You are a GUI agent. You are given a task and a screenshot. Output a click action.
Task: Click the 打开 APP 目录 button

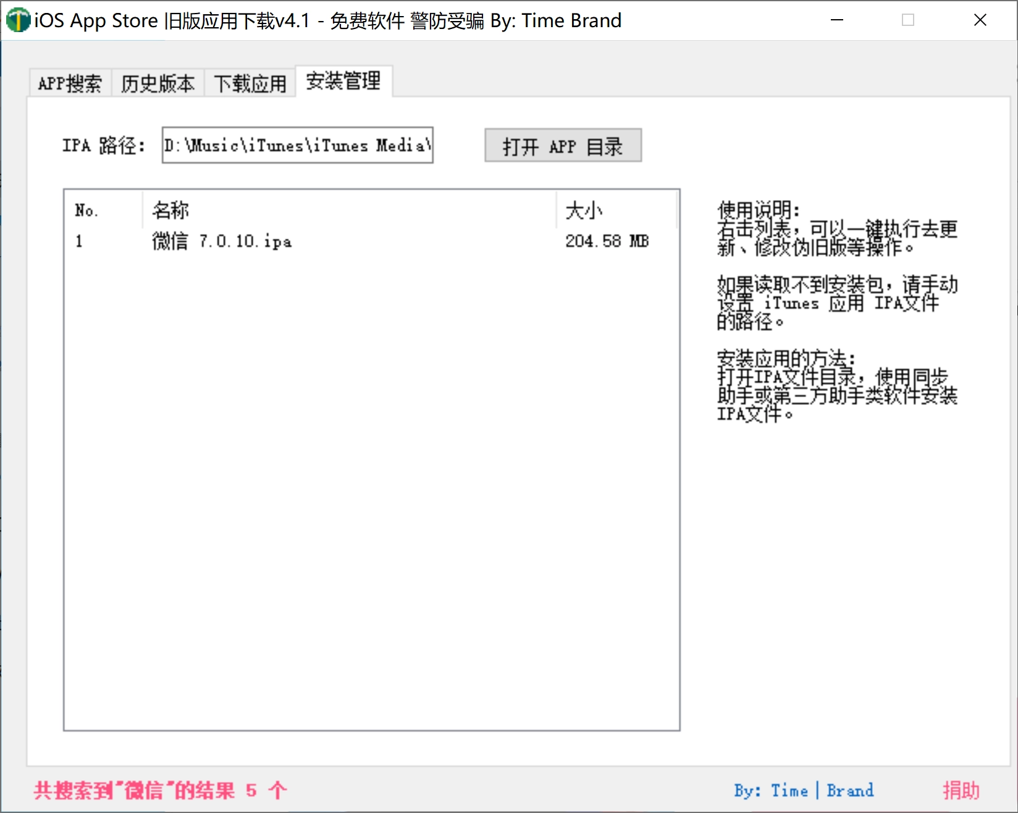563,146
